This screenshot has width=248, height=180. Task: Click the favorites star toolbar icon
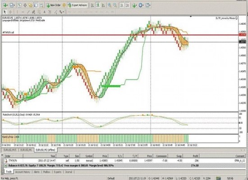click(x=30, y=5)
